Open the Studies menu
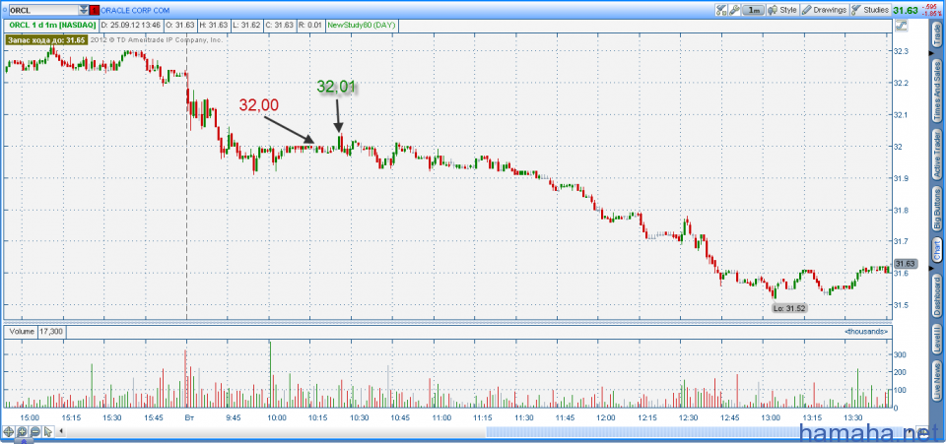This screenshot has height=444, width=946. [x=870, y=10]
